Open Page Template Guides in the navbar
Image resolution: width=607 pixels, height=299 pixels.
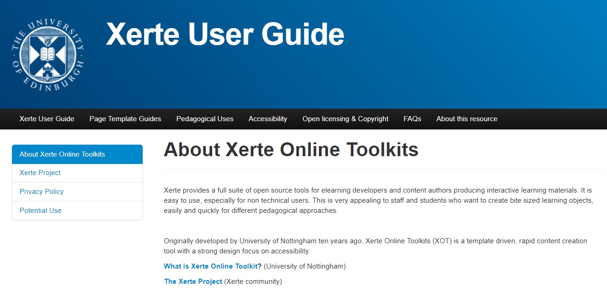click(x=125, y=119)
